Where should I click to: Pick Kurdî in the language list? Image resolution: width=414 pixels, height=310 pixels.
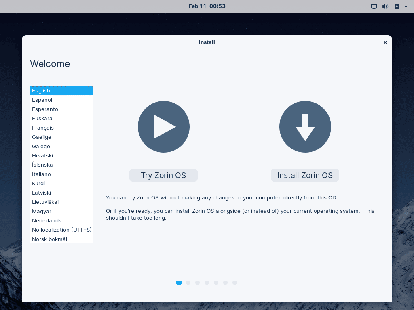62,184
